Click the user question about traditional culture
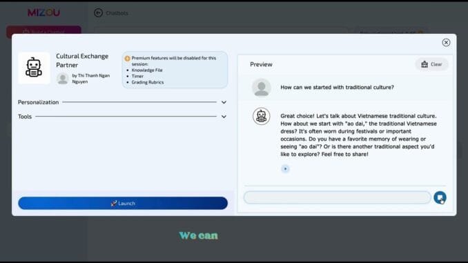 pos(337,88)
